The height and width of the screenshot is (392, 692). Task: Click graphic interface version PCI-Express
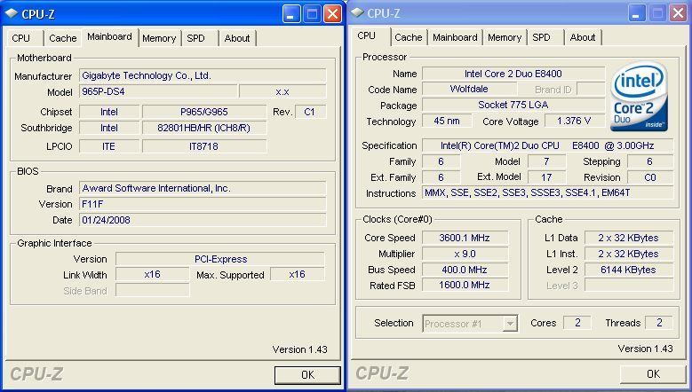(220, 259)
